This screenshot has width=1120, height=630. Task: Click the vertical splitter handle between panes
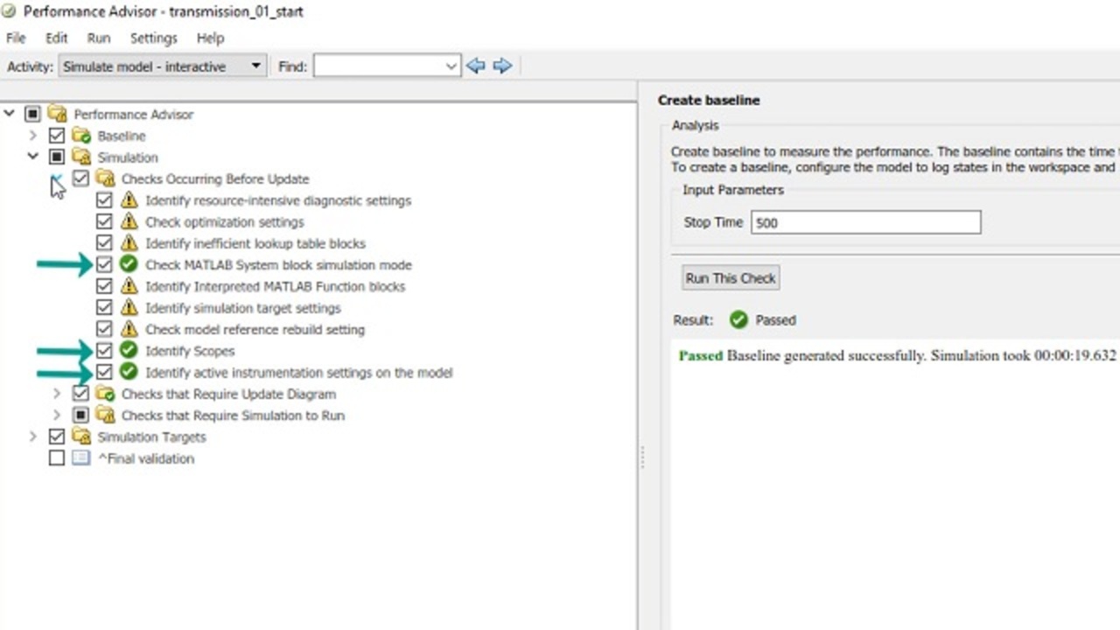click(642, 457)
